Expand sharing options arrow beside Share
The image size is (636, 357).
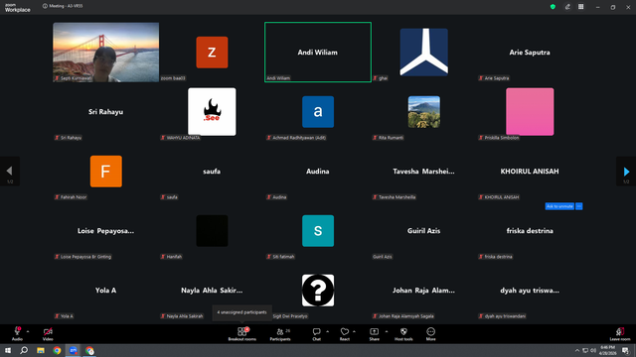pyautogui.click(x=387, y=331)
